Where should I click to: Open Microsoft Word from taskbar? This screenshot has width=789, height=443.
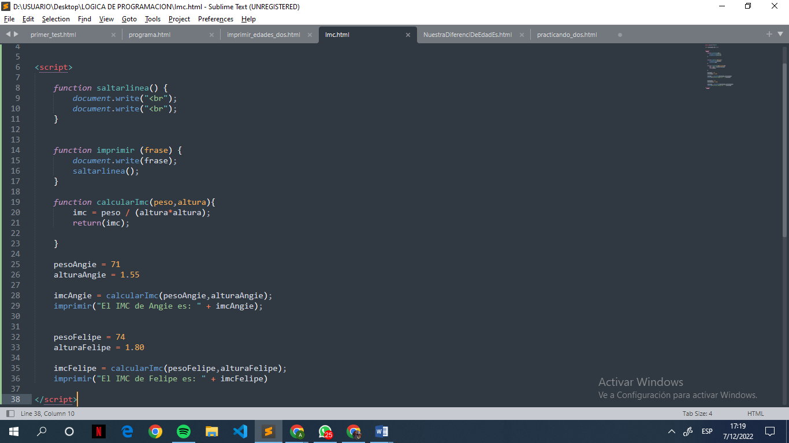(x=382, y=431)
